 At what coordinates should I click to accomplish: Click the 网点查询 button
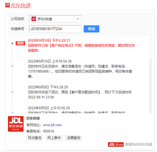click(34, 138)
